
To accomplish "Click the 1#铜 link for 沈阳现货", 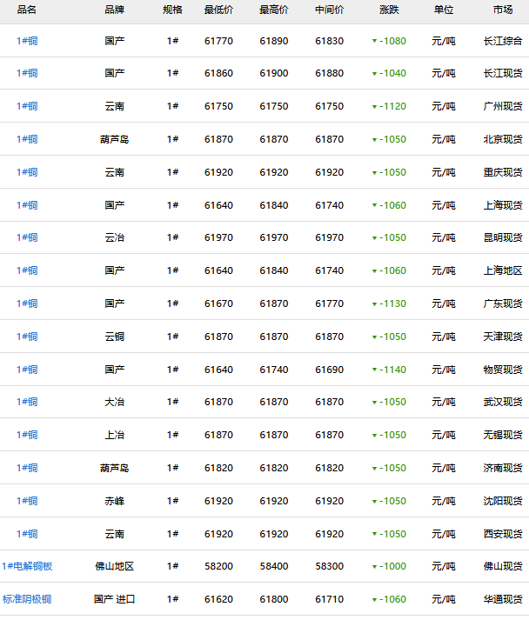I will (27, 501).
